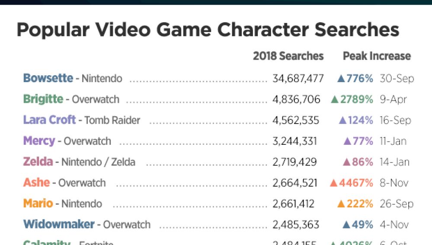Select the Bowsette character name
Screen dimensions: 432x245
(48, 78)
